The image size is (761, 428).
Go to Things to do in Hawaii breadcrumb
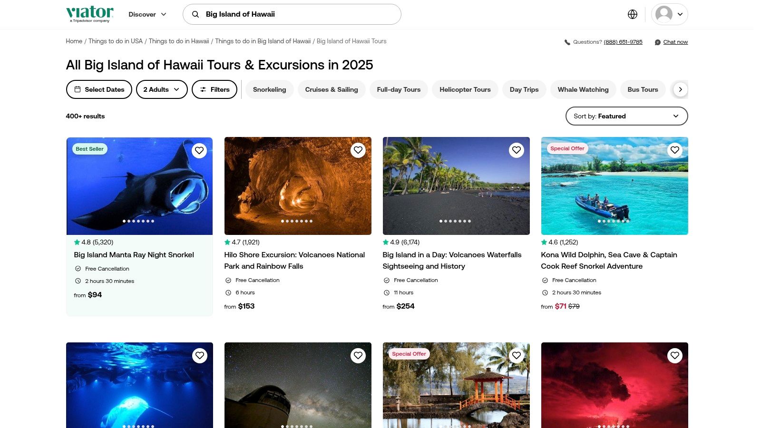coord(179,41)
